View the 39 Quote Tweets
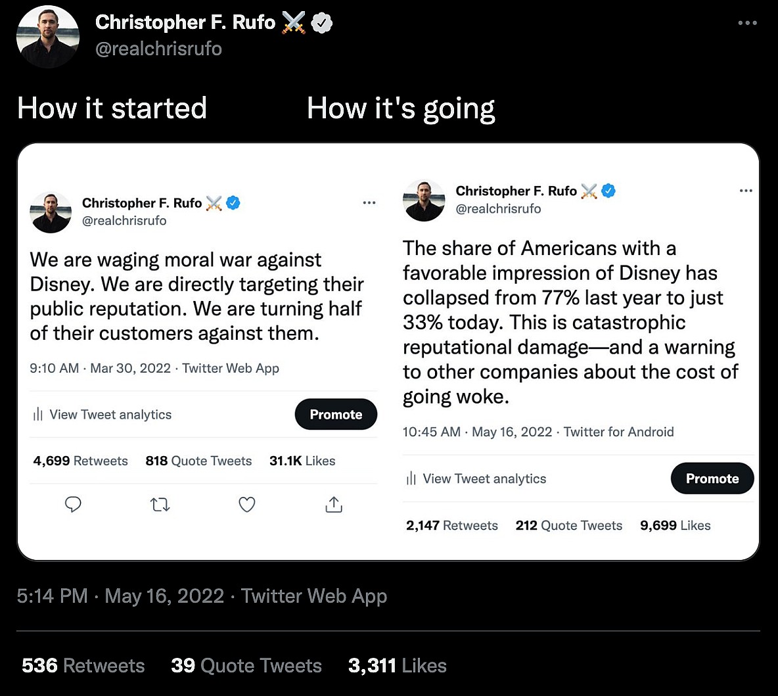 (x=246, y=666)
